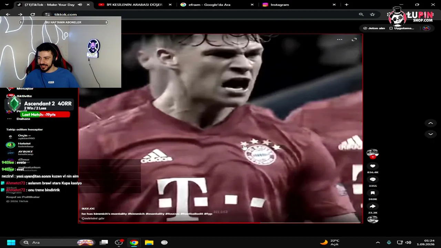
Task: Go back in the browser
Action: pyautogui.click(x=8, y=14)
